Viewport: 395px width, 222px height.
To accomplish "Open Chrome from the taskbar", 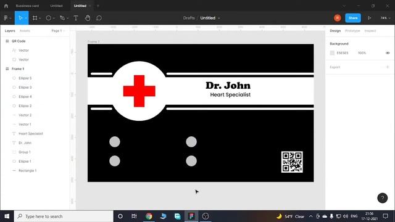I will (x=149, y=216).
